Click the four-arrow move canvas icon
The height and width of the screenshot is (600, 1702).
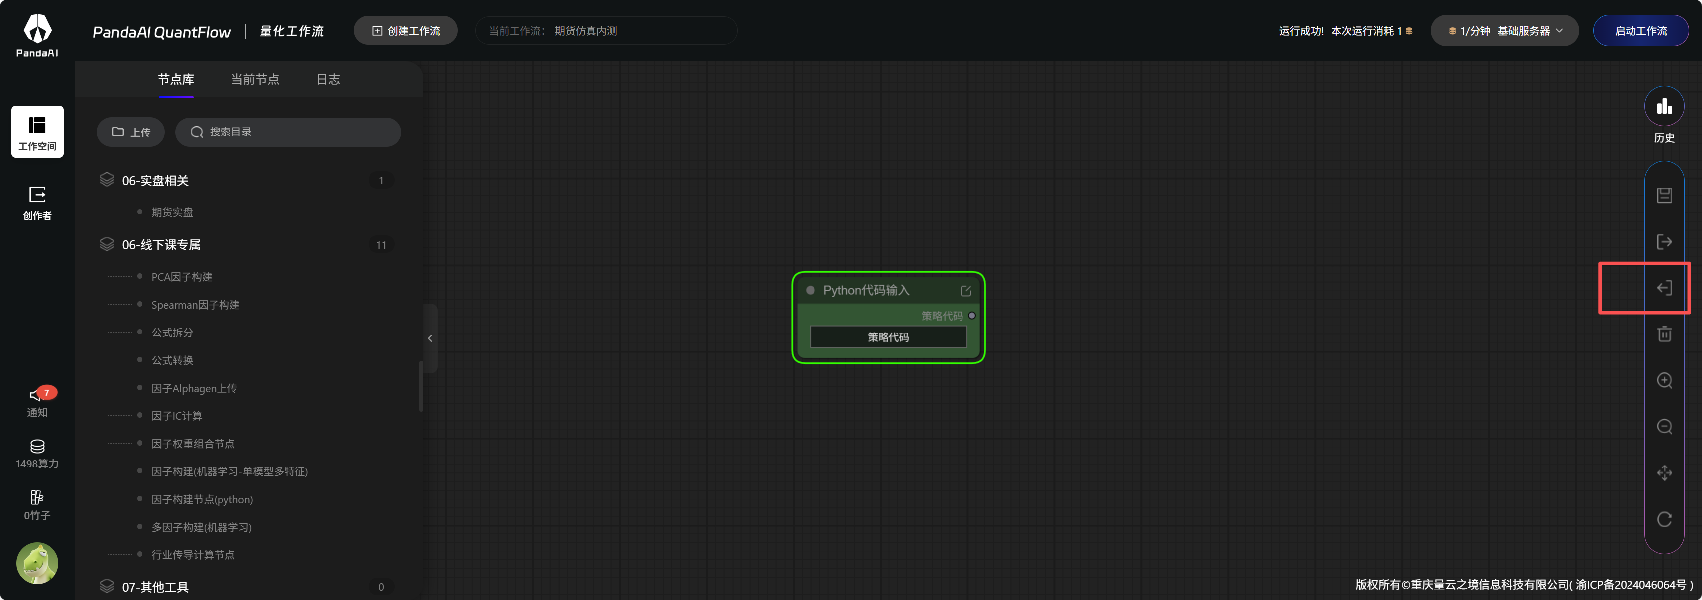coord(1664,472)
